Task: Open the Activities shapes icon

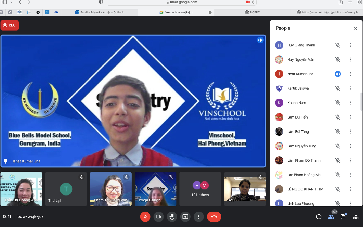Action: coord(356,217)
